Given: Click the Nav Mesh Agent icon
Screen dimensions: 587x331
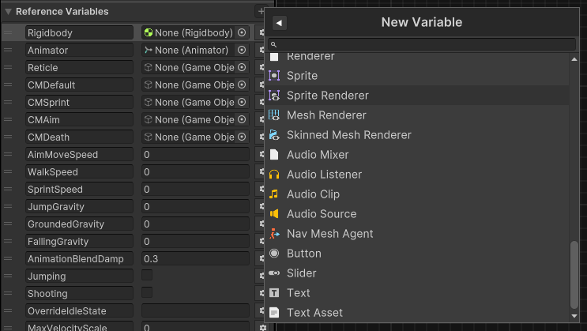Looking at the screenshot, I should coord(274,234).
